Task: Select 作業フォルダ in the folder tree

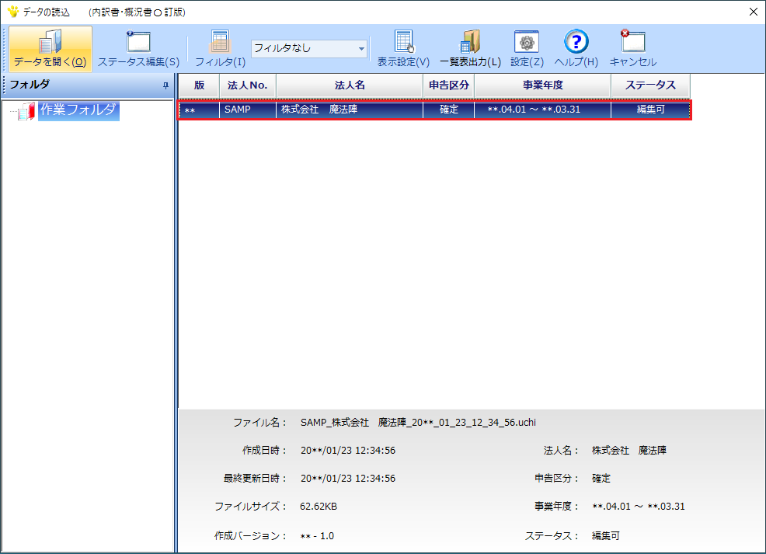Action: pos(78,110)
